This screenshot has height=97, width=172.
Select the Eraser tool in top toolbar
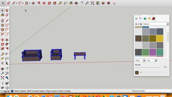[8, 3]
